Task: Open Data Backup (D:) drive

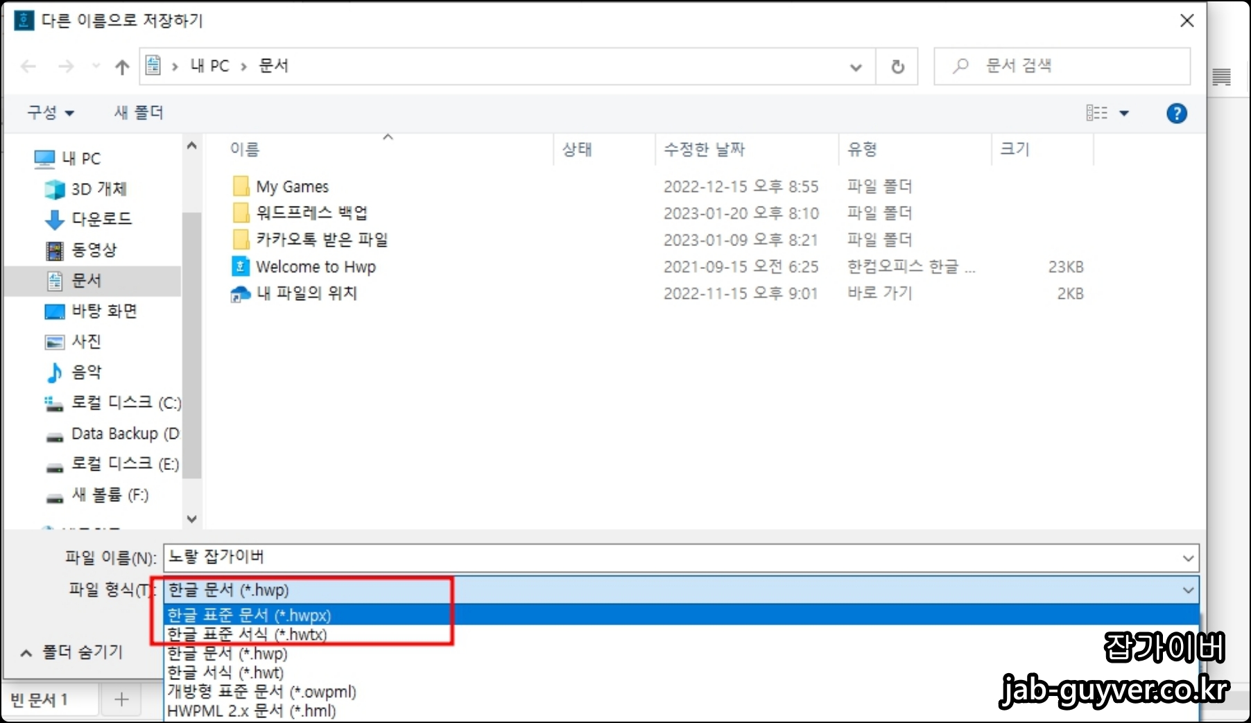Action: 112,434
